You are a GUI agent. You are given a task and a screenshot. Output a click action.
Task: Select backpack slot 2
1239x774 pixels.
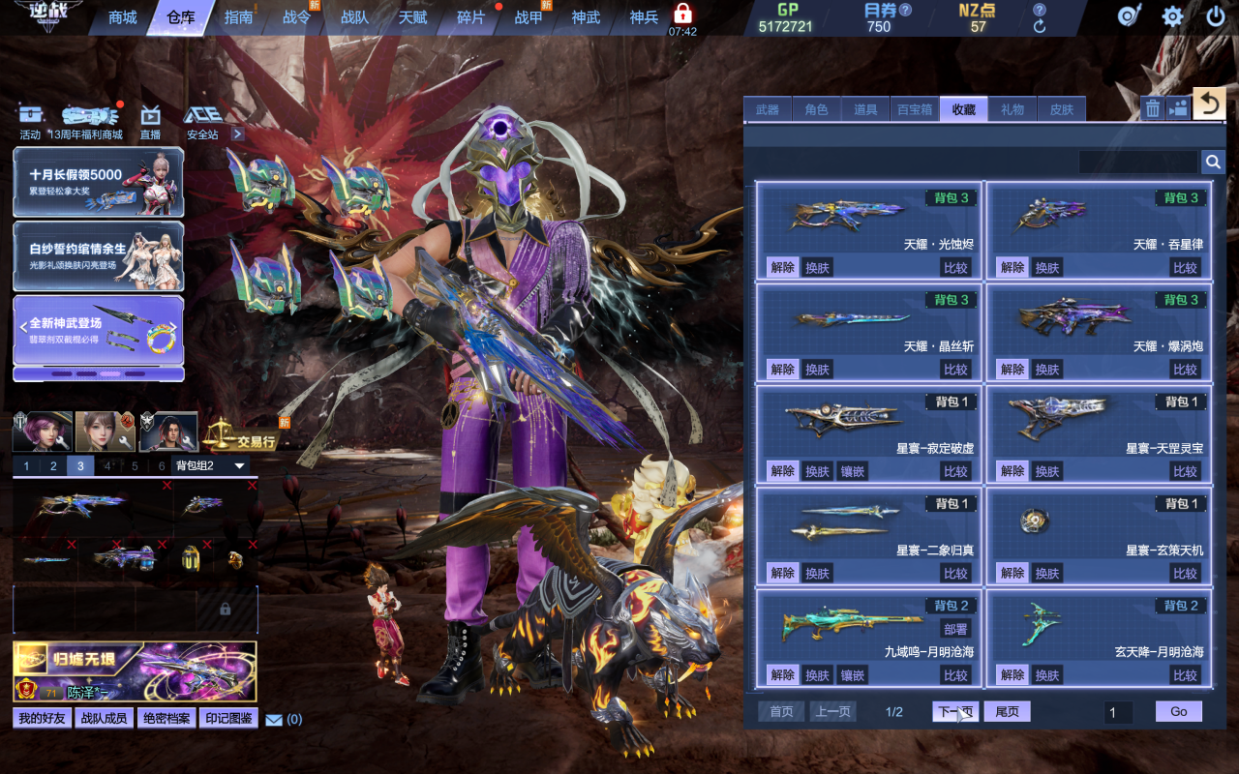pyautogui.click(x=53, y=465)
